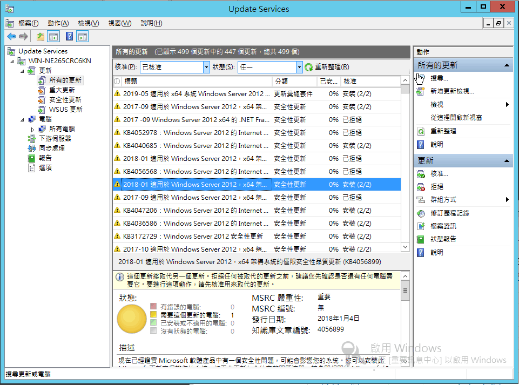519x385 pixels.
Task: Select KB4040685 update row
Action: click(x=257, y=146)
